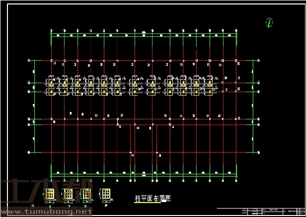
Task: Select the top green horizontal dimension line
Action: pos(144,35)
